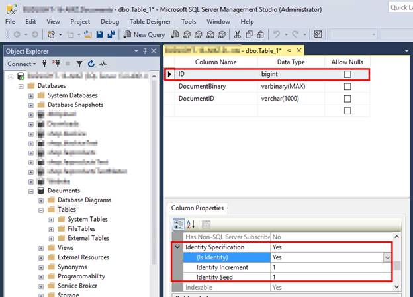Open the Project menu

(x=80, y=22)
